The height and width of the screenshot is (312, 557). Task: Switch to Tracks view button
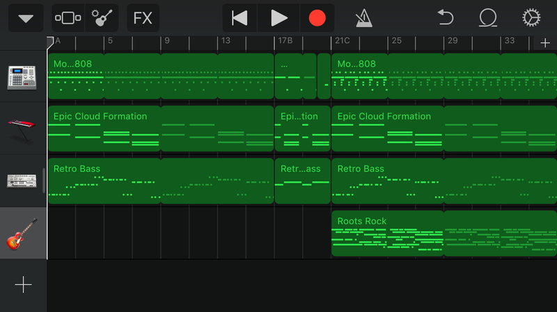[x=68, y=18]
